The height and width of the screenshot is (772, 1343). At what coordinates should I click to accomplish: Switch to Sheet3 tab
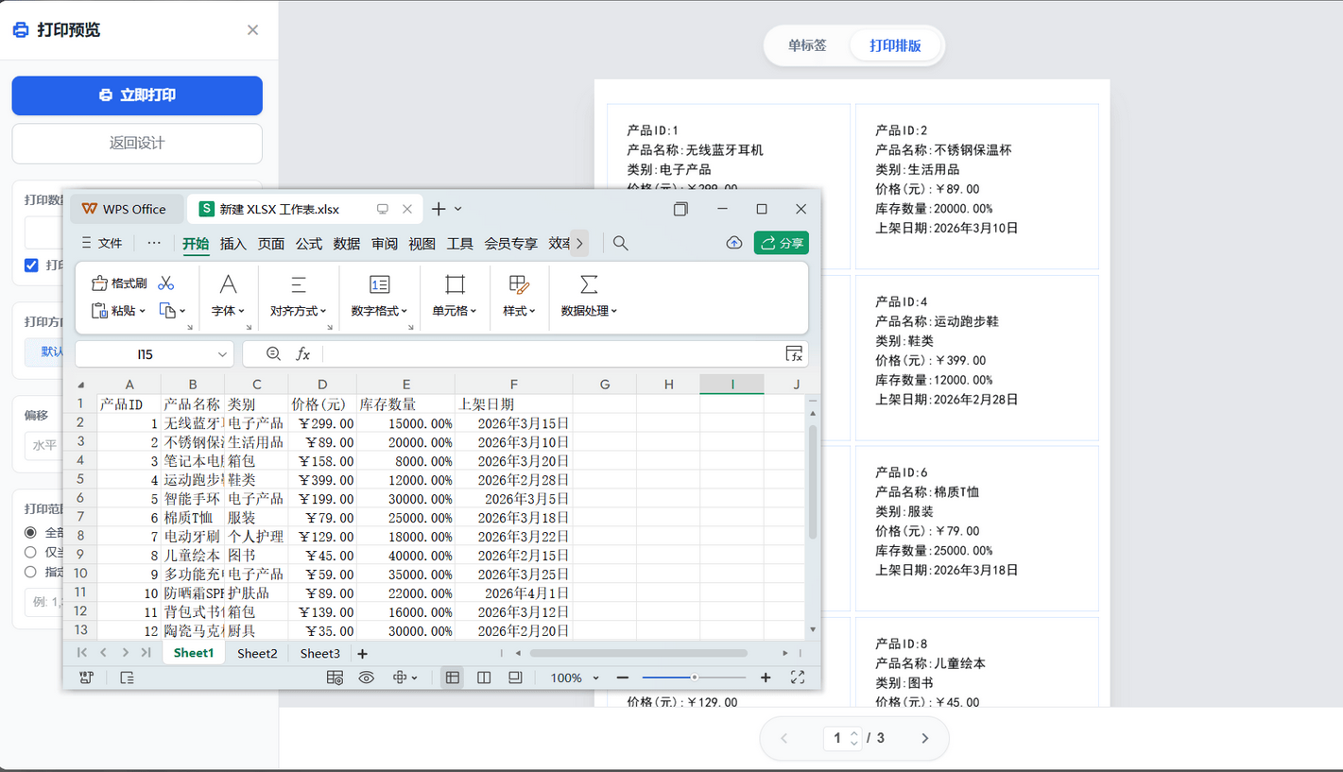click(x=319, y=653)
